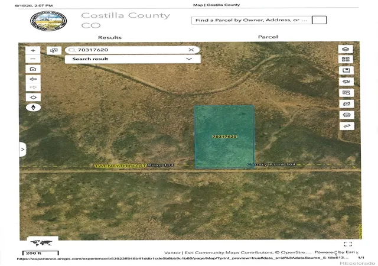This screenshot has width=378, height=266.
Task: Find my location on the map
Action: [33, 98]
